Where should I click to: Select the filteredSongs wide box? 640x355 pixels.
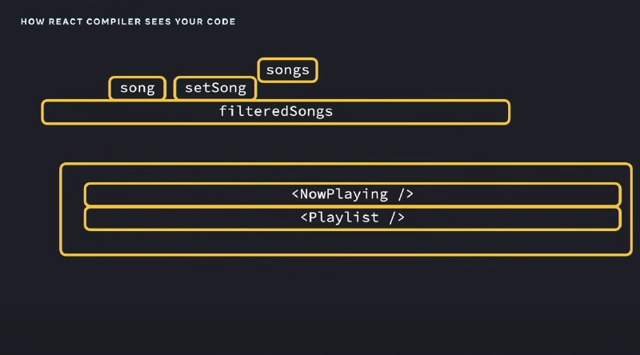coord(276,112)
